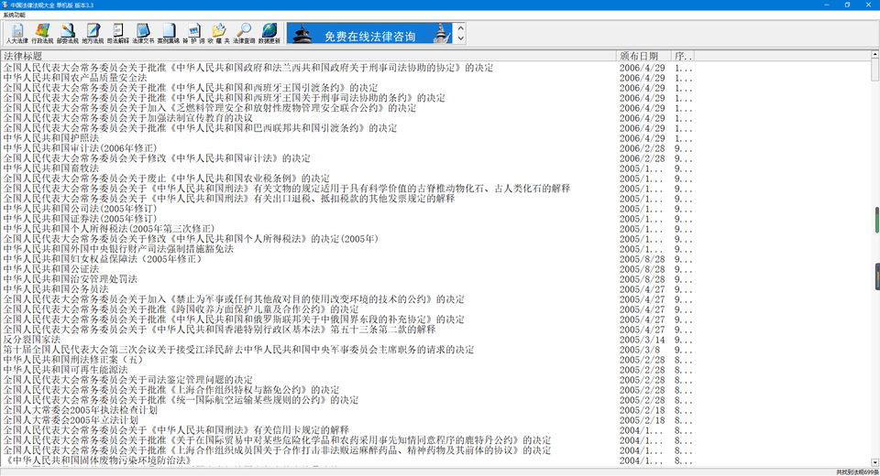Open the 地方法规 toolbar icon
Image resolution: width=880 pixels, height=476 pixels.
tap(93, 34)
